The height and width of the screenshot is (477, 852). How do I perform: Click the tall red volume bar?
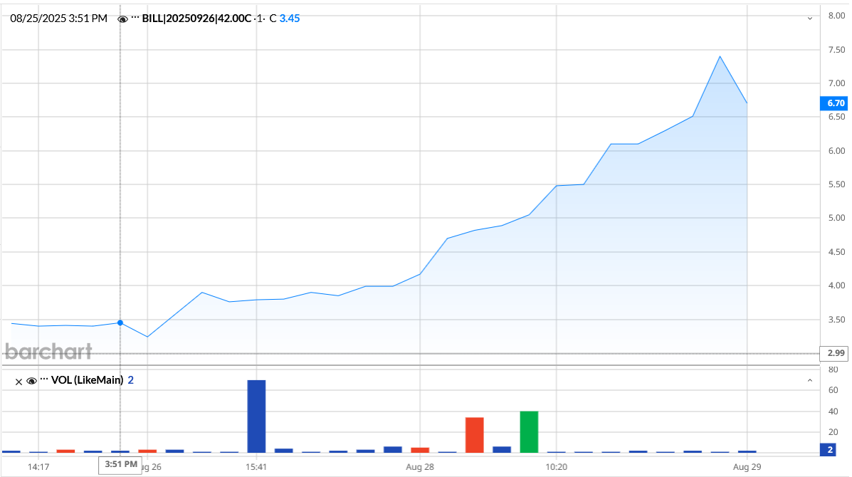[x=474, y=434]
